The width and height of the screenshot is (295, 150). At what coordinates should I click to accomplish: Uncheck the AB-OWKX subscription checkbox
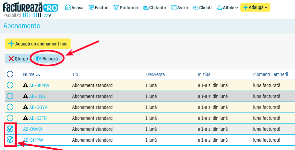(x=10, y=129)
